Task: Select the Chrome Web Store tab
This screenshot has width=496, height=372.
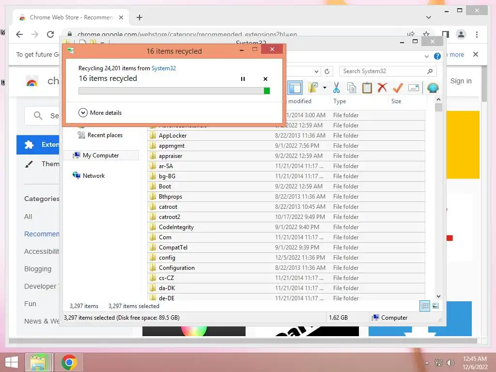Action: [x=71, y=17]
